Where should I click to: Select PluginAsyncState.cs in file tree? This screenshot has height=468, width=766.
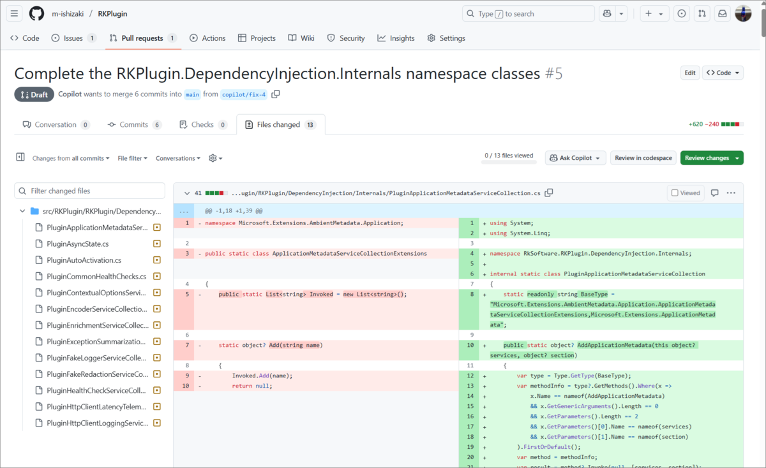(x=77, y=244)
